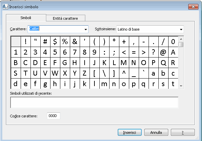Open the Entità carattere tab

coord(66,18)
